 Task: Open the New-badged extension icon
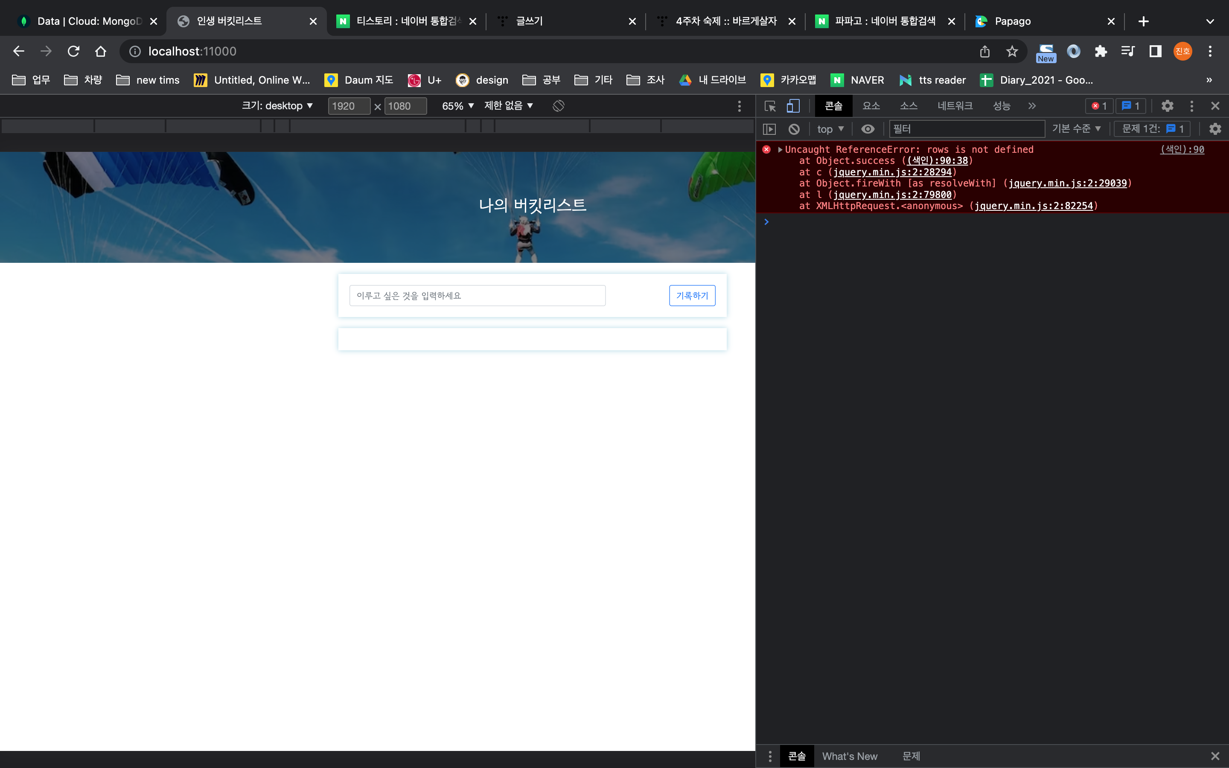pos(1046,53)
